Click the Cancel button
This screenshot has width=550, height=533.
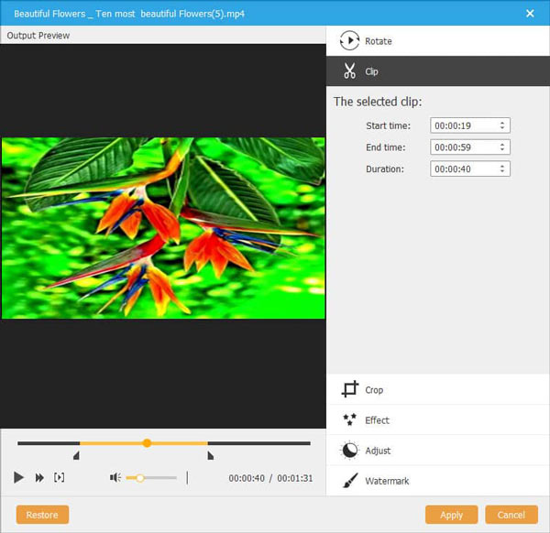point(511,515)
